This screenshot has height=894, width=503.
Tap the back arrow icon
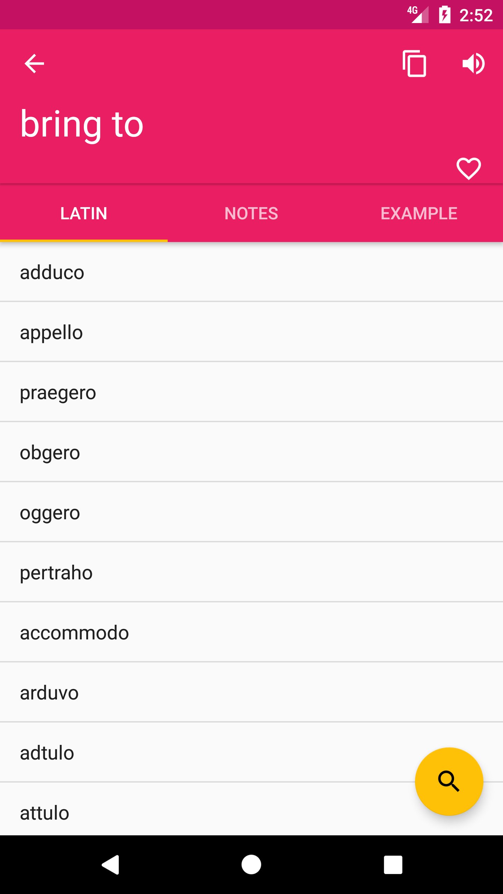[34, 64]
